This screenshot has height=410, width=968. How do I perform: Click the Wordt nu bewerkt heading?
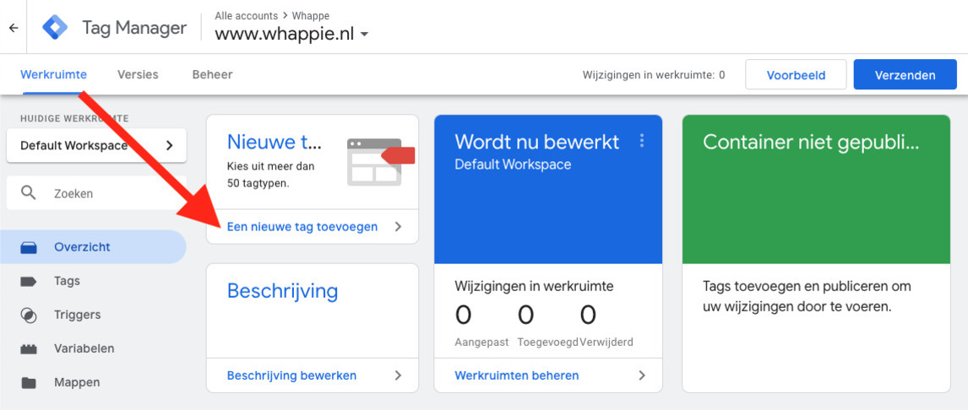point(537,142)
